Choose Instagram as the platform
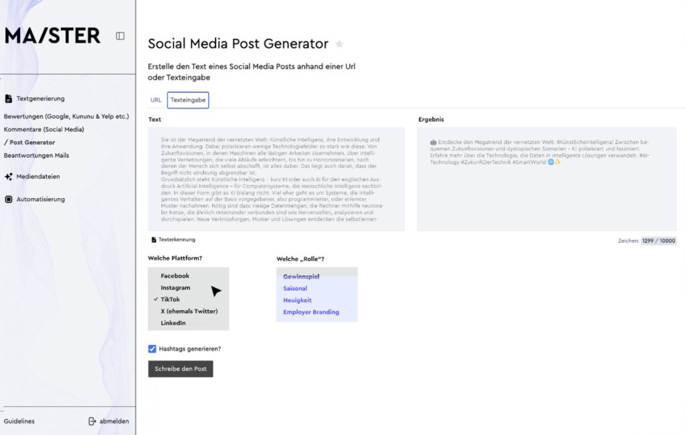The height and width of the screenshot is (435, 686). (x=175, y=288)
